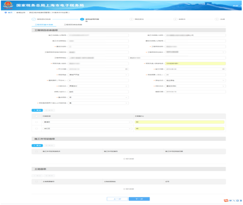This screenshot has width=243, height=205.
Task: Click the Sogou S input method icon
Action: (226, 200)
